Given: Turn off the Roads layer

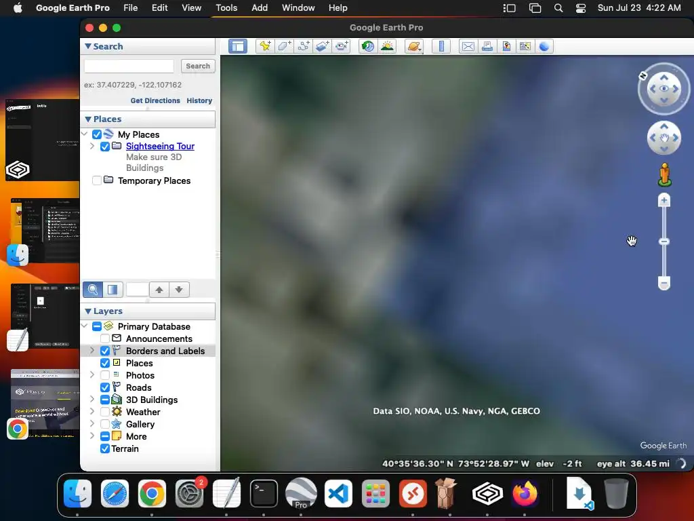Looking at the screenshot, I should click(x=105, y=387).
